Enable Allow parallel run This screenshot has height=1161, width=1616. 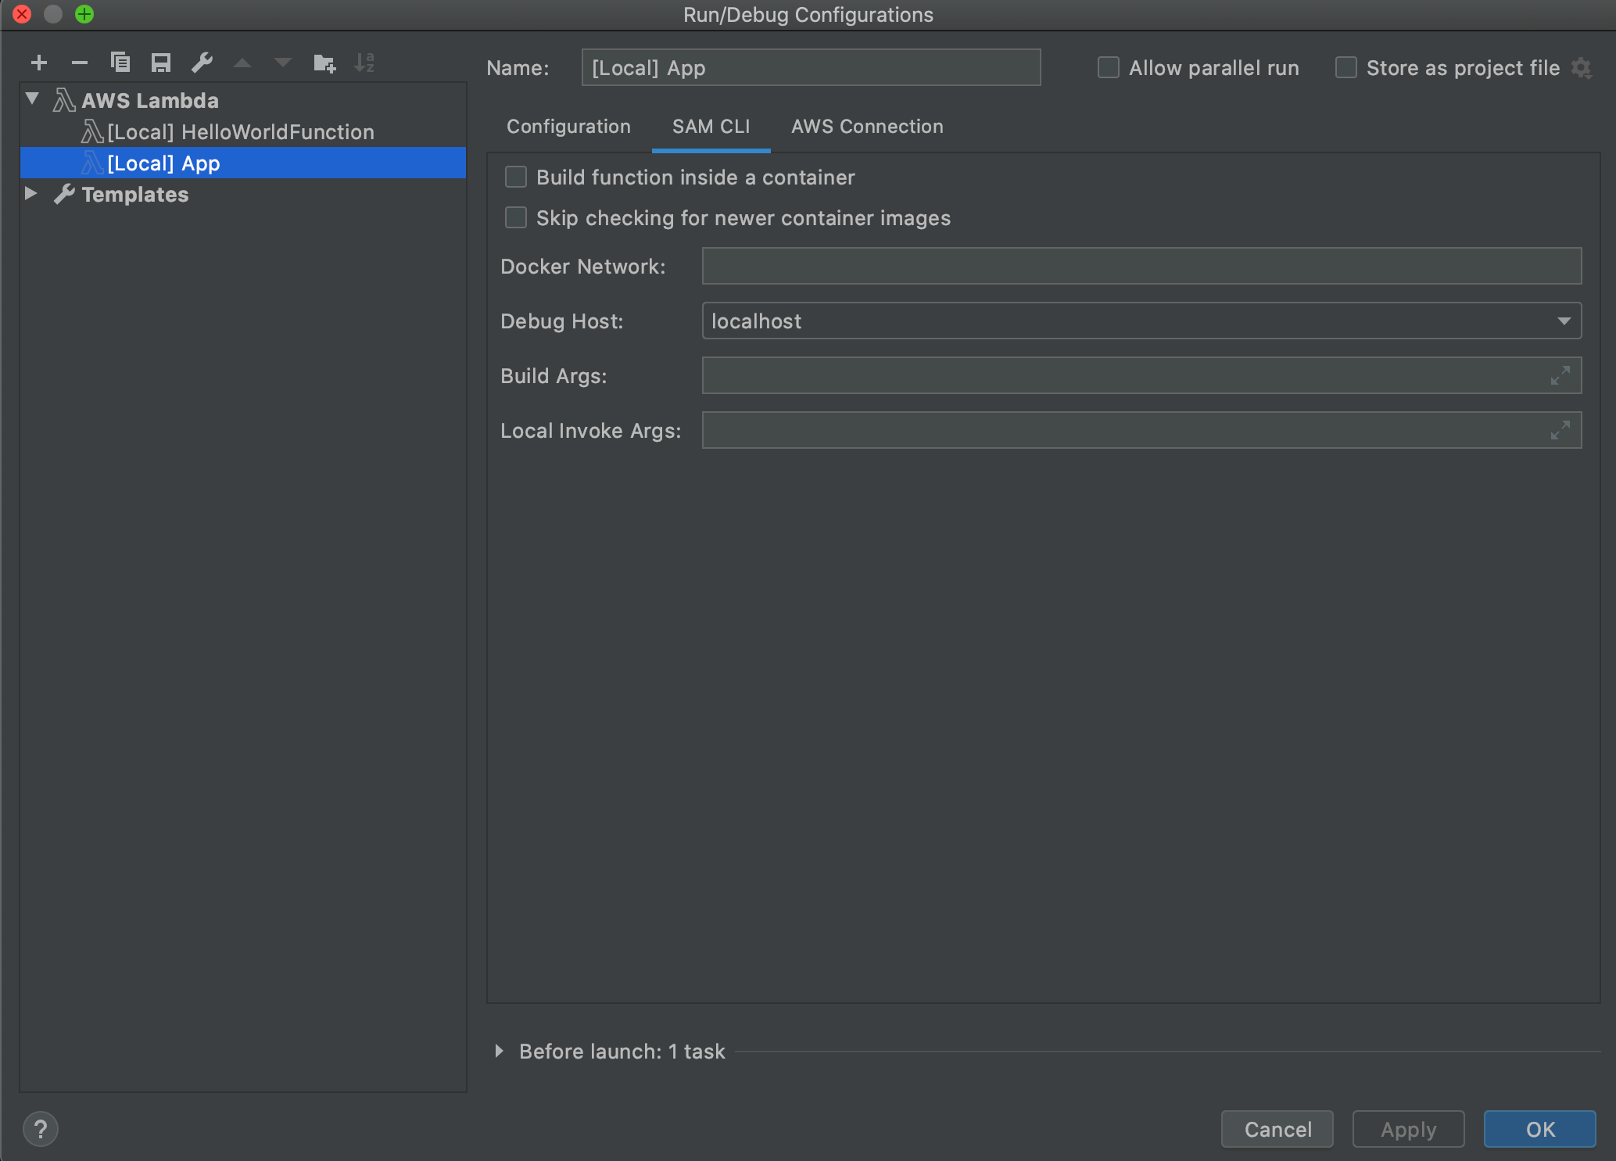(x=1108, y=68)
